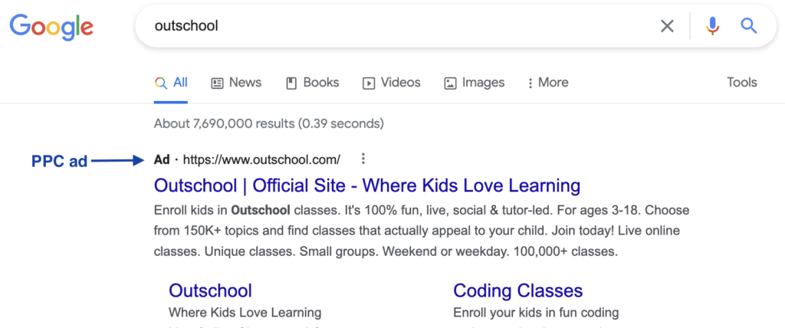Click the bold Ad label

point(161,159)
